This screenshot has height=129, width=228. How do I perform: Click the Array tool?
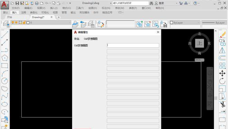pos(222,66)
